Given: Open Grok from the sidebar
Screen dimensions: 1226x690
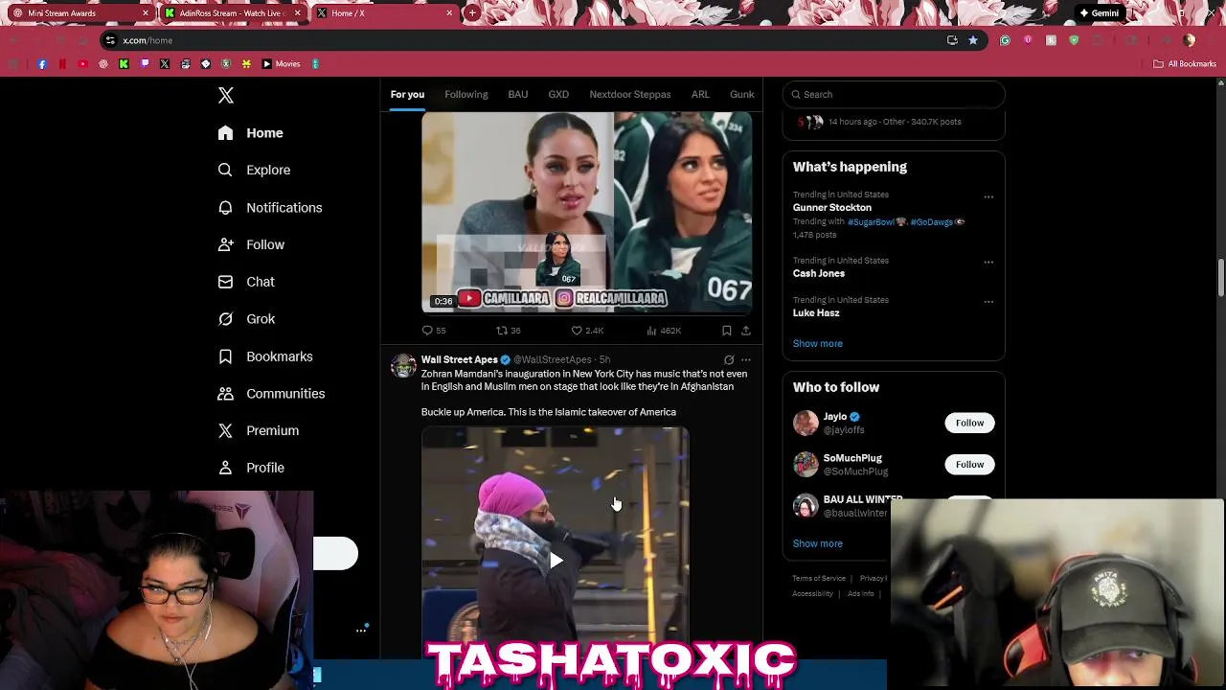Looking at the screenshot, I should point(246,319).
